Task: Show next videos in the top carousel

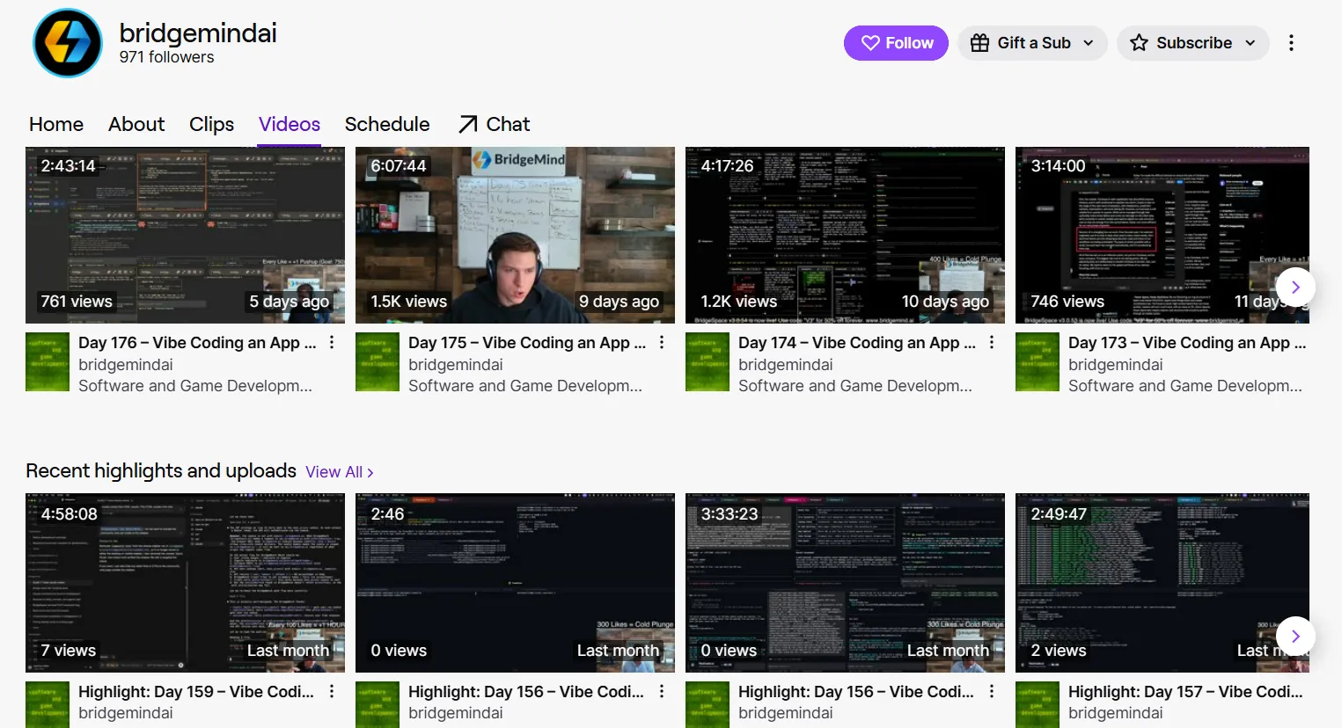Action: click(1295, 287)
